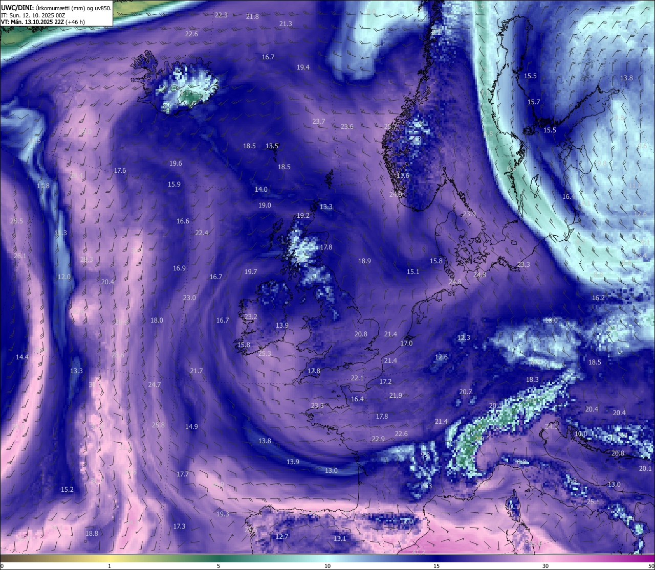Click the 15.1 value over the North Sea

(x=413, y=272)
